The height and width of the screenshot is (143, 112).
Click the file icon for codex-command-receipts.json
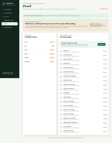[x=61, y=77]
